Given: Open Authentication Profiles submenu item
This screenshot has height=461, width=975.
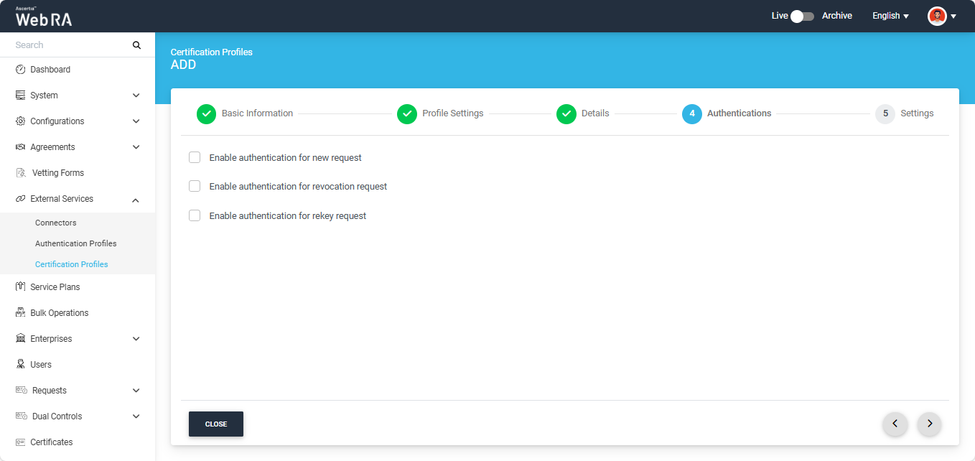Looking at the screenshot, I should 75,243.
